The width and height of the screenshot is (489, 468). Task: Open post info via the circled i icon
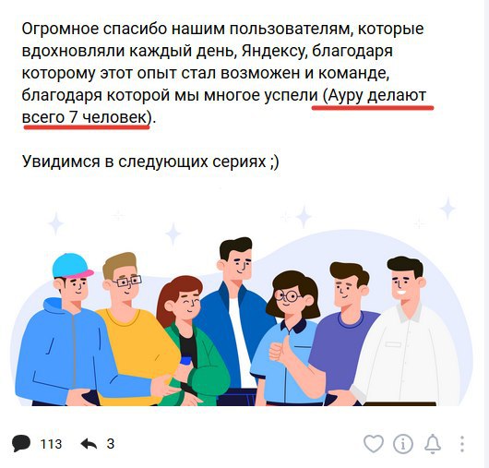pyautogui.click(x=403, y=444)
